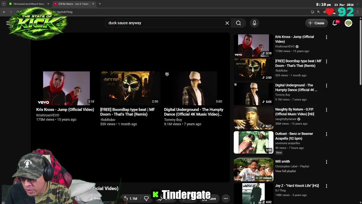362x204 pixels.
Task: Open sidebar thumbnail of Kris Kross - Jump
Action: point(253,45)
